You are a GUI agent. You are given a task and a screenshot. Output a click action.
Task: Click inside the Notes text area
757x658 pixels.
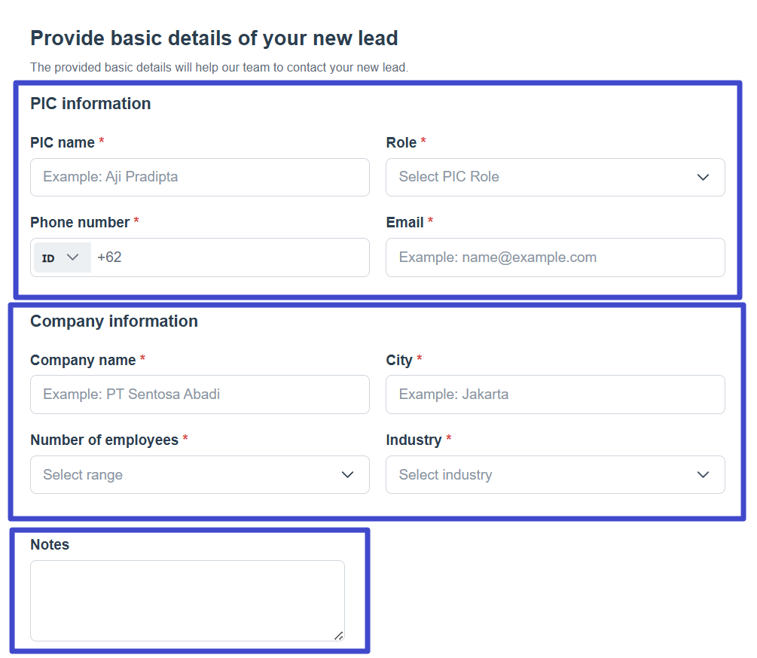pyautogui.click(x=187, y=600)
